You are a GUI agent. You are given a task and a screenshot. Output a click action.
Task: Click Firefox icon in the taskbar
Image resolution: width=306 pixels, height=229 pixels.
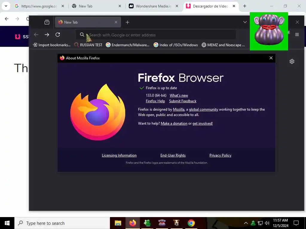tap(132, 223)
